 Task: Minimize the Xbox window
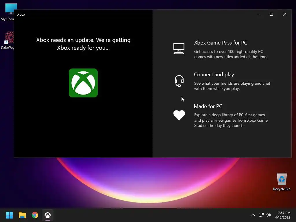(258, 14)
